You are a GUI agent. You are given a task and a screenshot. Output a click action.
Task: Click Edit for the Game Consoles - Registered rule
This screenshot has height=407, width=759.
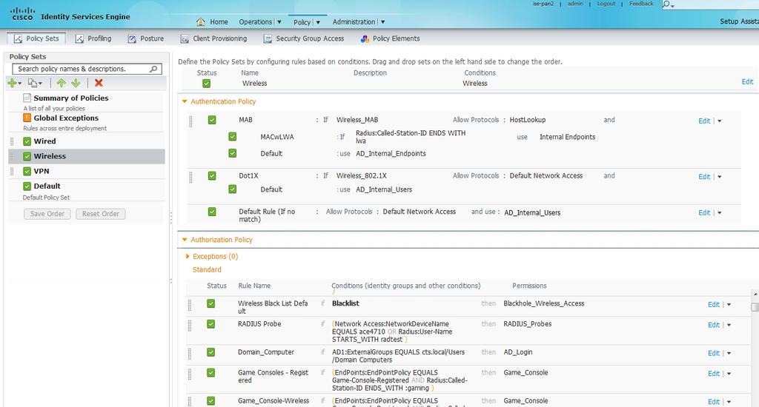coord(714,374)
